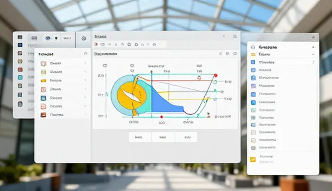
Task: Expand the chevron on the right panel's third row
Action: (x=313, y=62)
